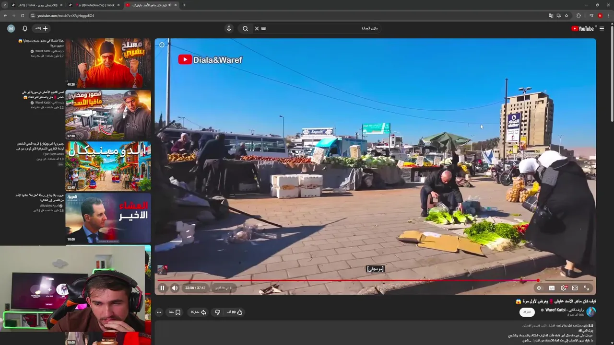This screenshot has height=345, width=614.
Task: Subscribe to Waref Katbi channel
Action: point(527,312)
